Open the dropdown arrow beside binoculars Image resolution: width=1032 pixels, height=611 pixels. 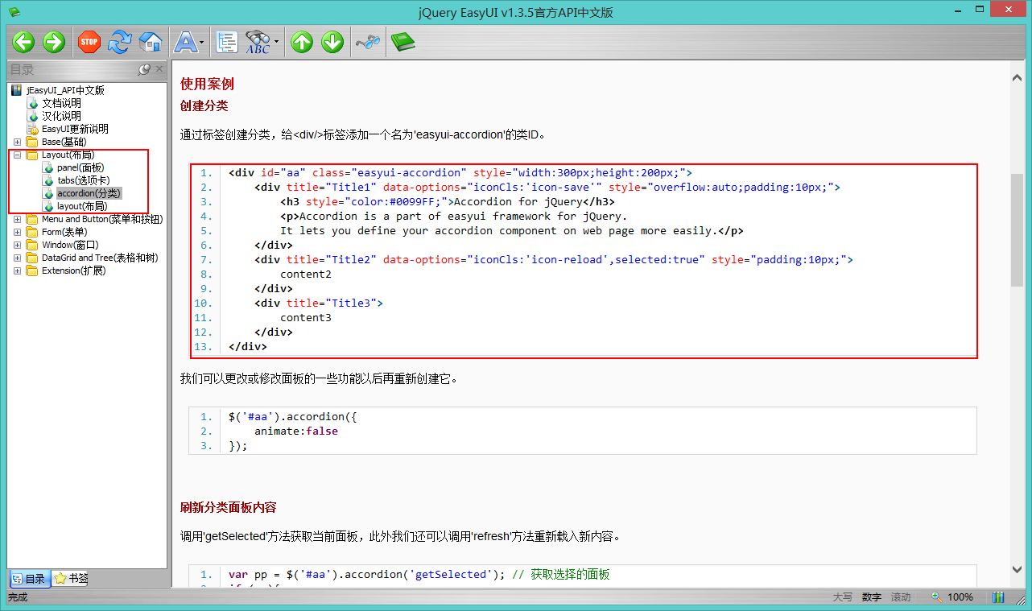tap(276, 42)
